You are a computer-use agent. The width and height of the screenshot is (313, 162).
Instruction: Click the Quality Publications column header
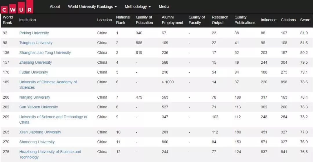[245, 20]
